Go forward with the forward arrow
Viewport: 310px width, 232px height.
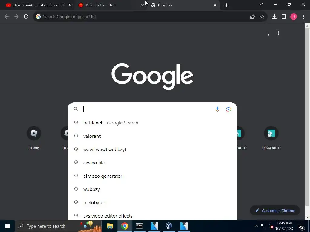pos(16,17)
